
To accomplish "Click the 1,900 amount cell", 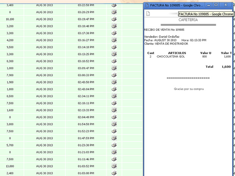I will click(10, 82).
